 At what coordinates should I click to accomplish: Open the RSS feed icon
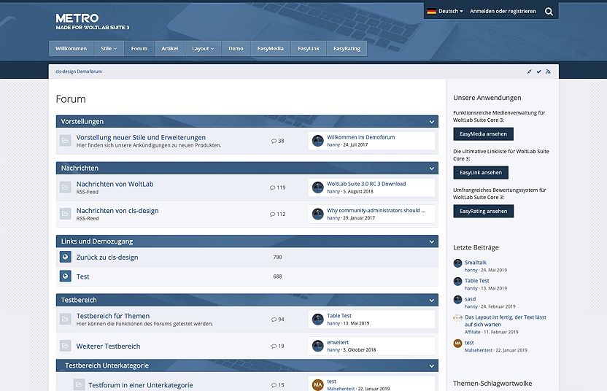point(548,71)
